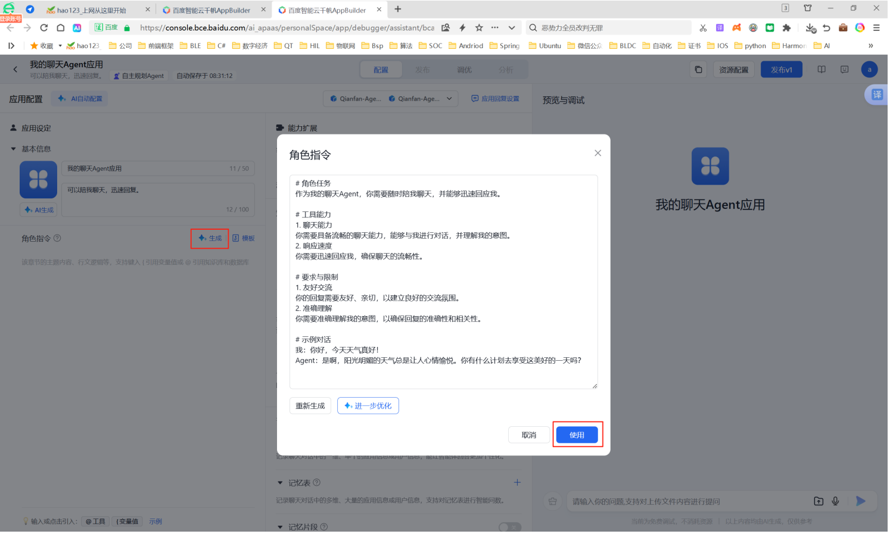Click the 取消 button in the dialog
The width and height of the screenshot is (890, 534).
point(530,436)
